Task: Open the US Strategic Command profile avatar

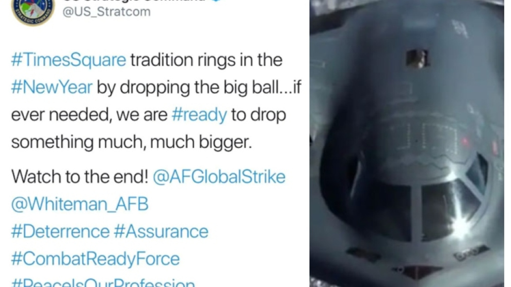Action: click(33, 11)
